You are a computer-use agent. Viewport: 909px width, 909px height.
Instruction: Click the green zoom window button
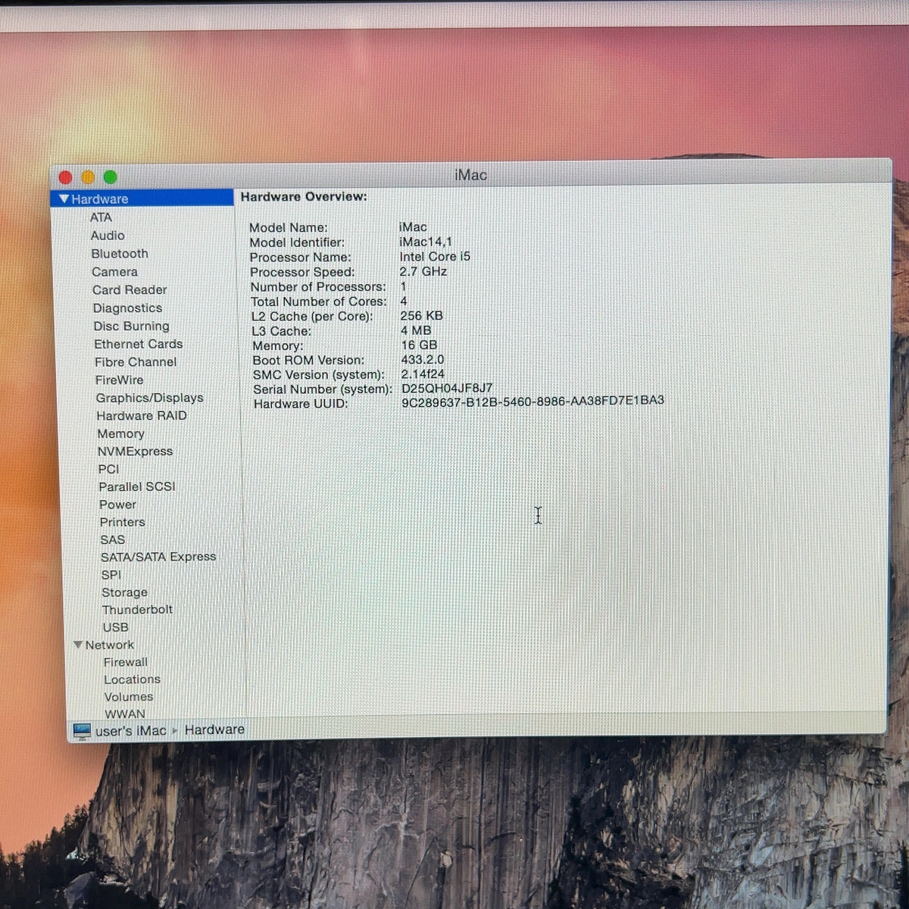tap(110, 177)
